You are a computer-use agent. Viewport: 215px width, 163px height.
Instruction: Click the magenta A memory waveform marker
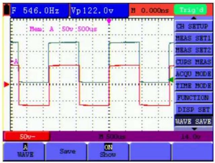pos(14,61)
